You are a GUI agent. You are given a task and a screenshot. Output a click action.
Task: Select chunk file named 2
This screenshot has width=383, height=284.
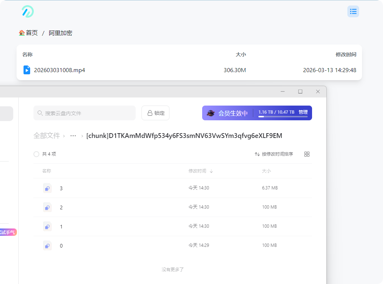61,207
